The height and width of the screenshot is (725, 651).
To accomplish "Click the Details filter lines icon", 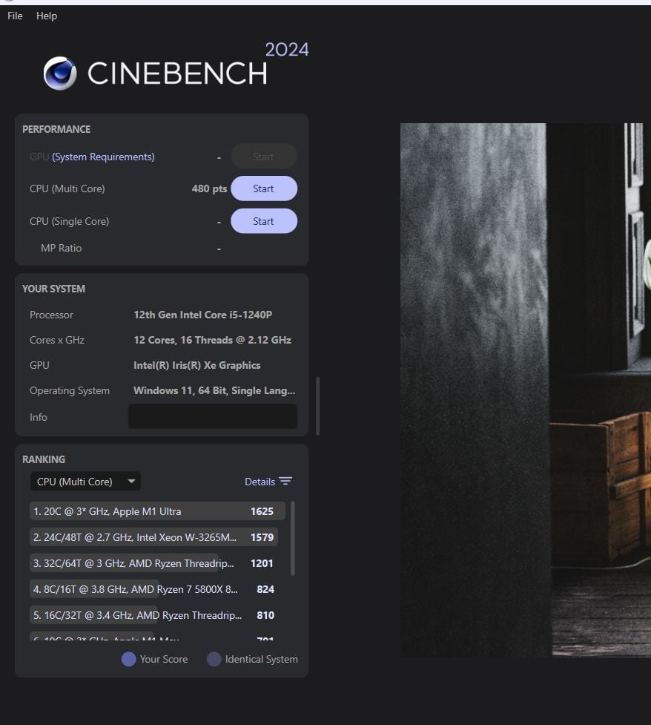I will (x=285, y=482).
